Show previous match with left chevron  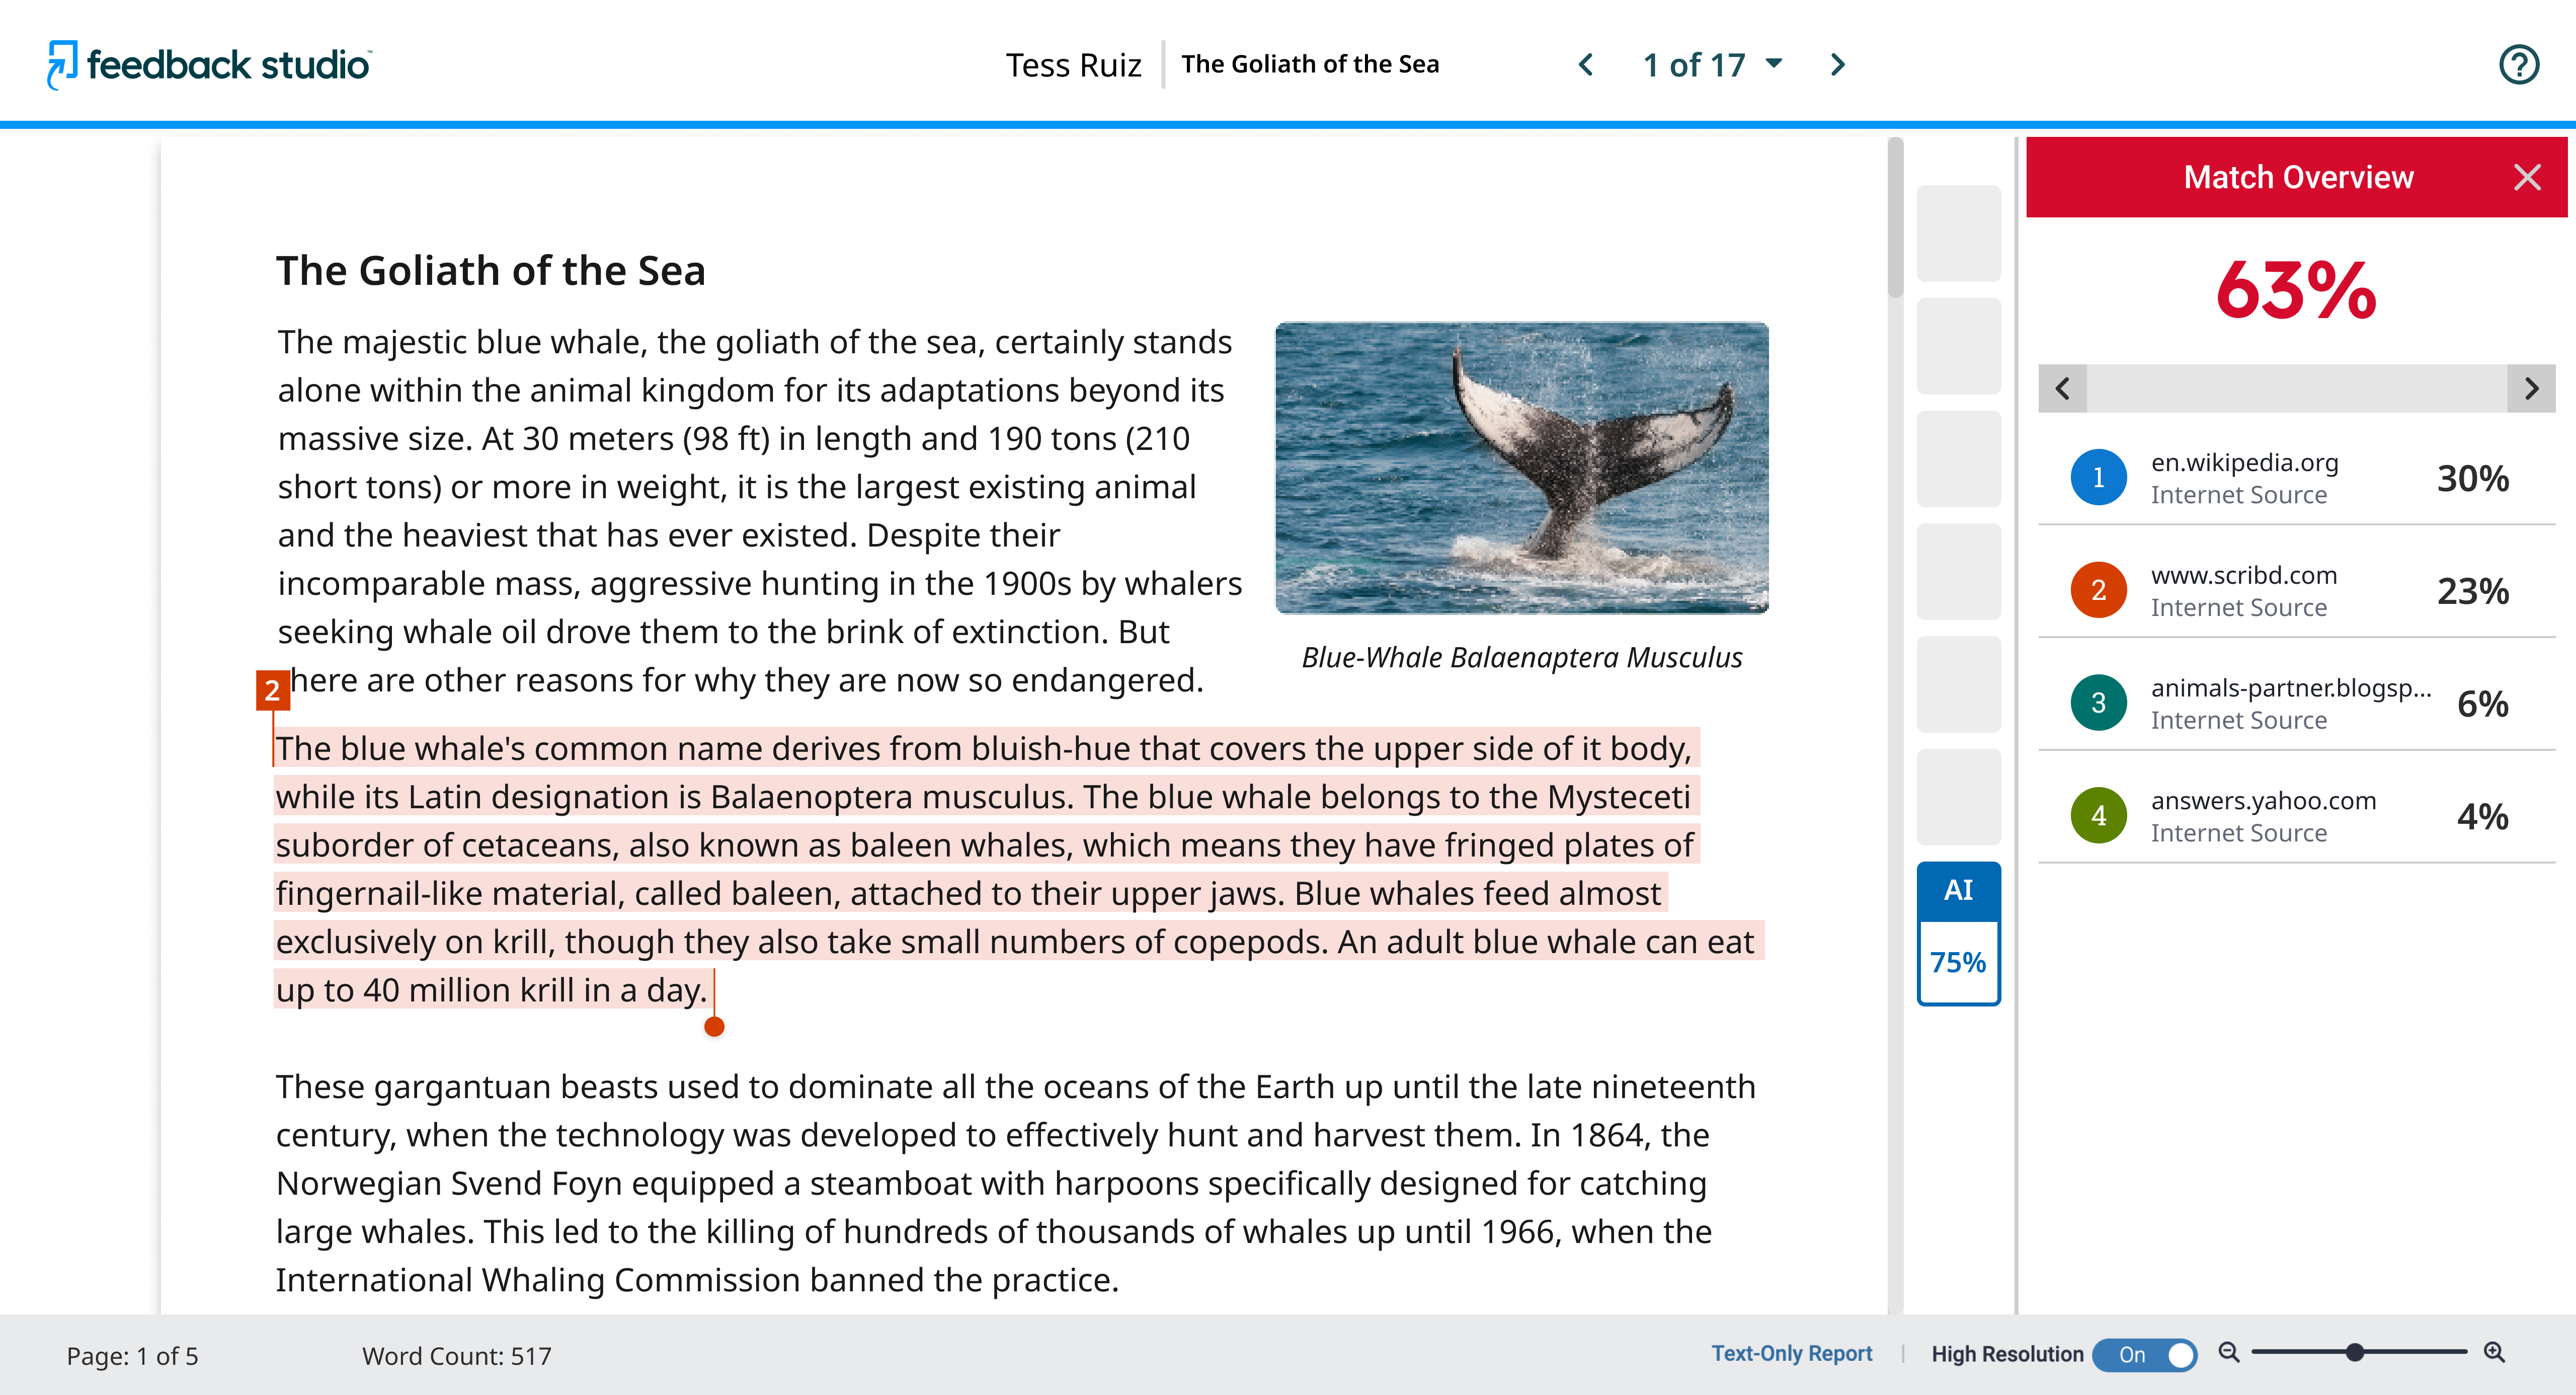pos(2062,388)
